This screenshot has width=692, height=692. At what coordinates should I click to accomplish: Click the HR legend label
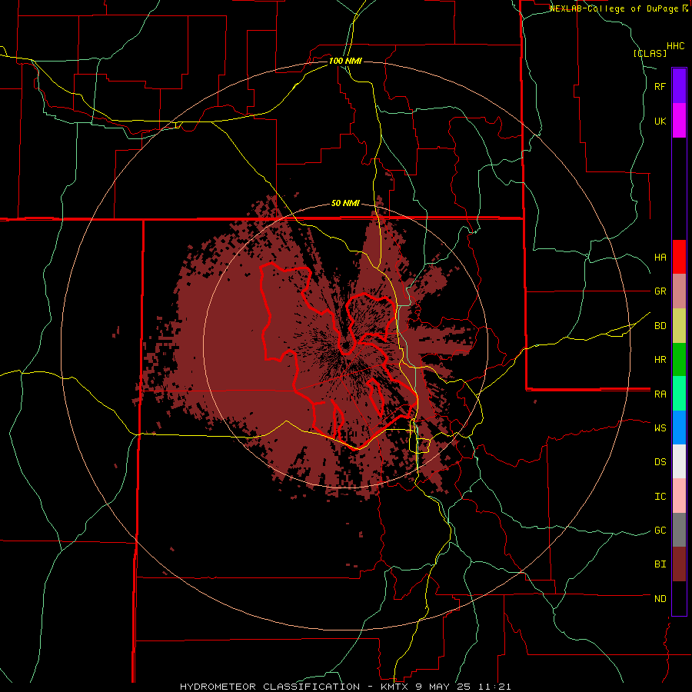[x=660, y=360]
